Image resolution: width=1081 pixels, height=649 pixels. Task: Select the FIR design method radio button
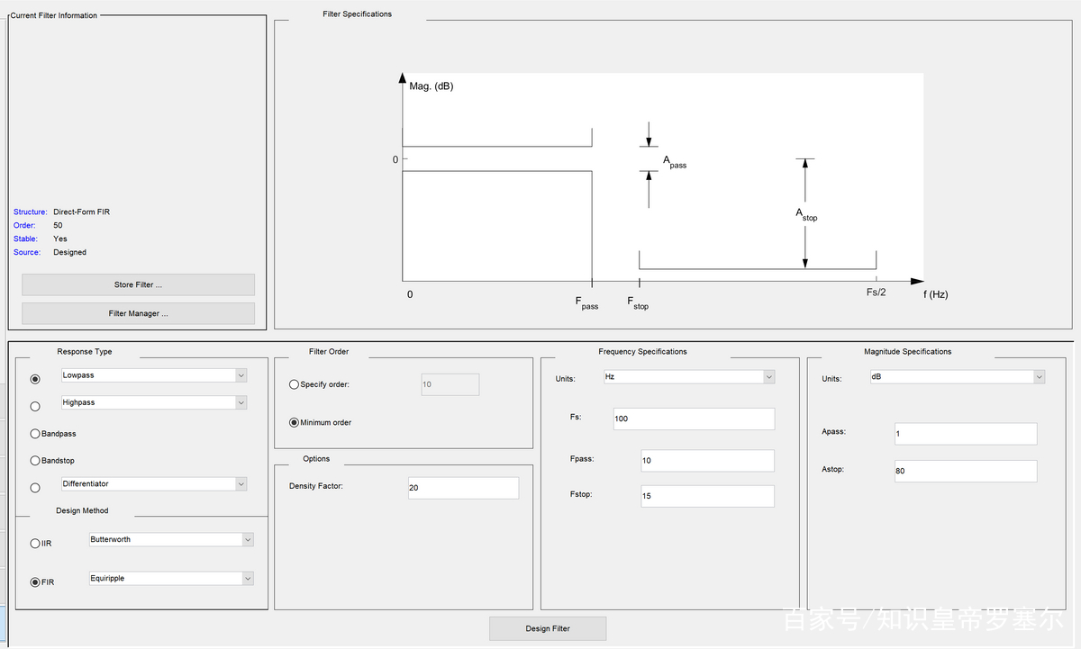point(35,582)
